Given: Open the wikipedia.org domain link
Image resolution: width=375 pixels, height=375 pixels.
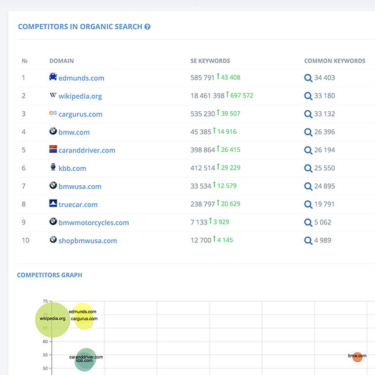Looking at the screenshot, I should point(80,96).
